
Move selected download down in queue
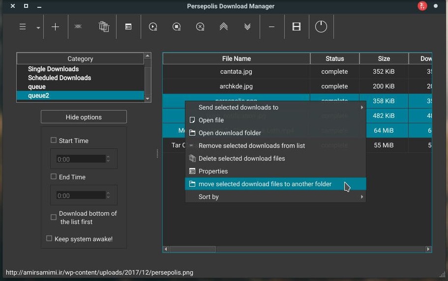(x=247, y=27)
